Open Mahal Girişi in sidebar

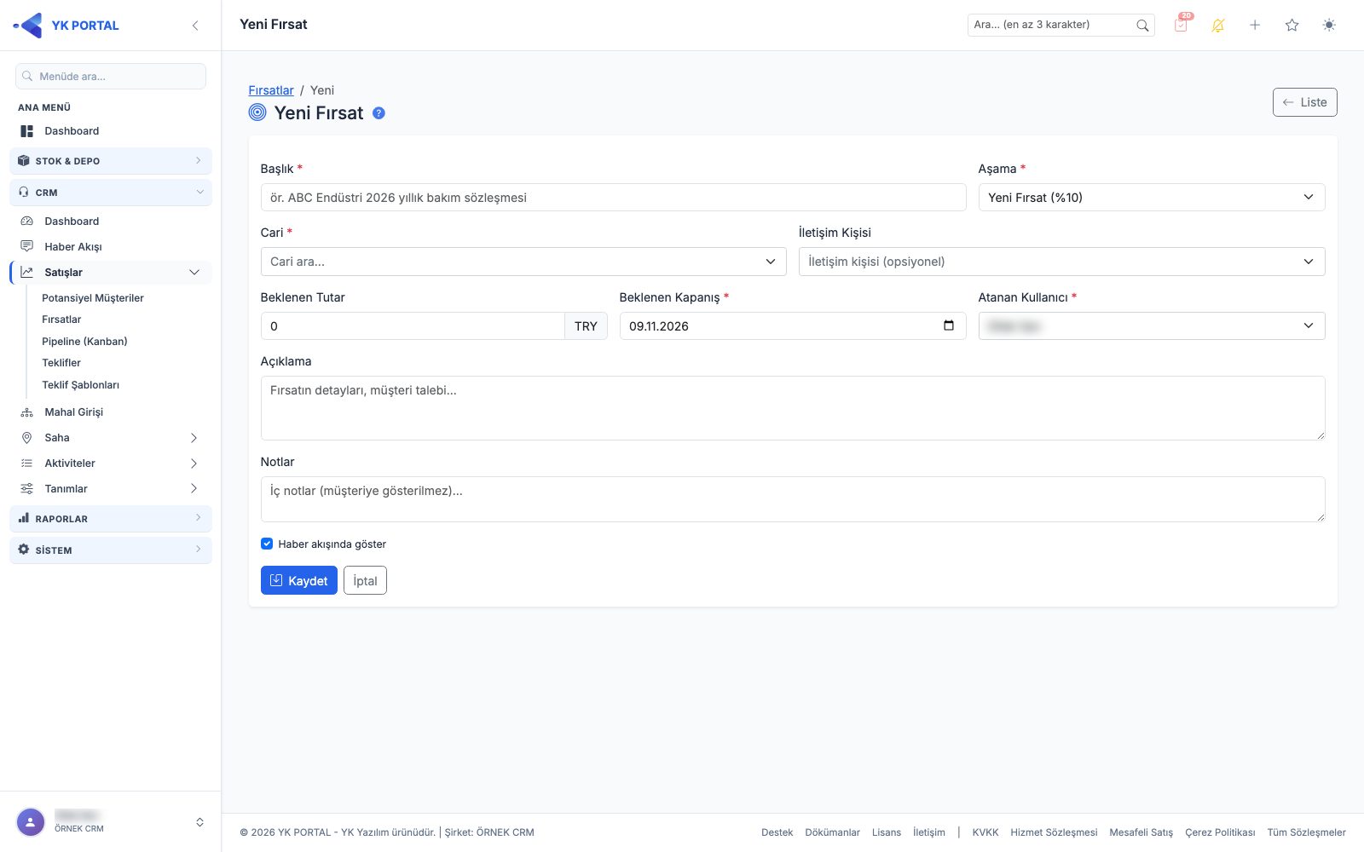point(111,412)
